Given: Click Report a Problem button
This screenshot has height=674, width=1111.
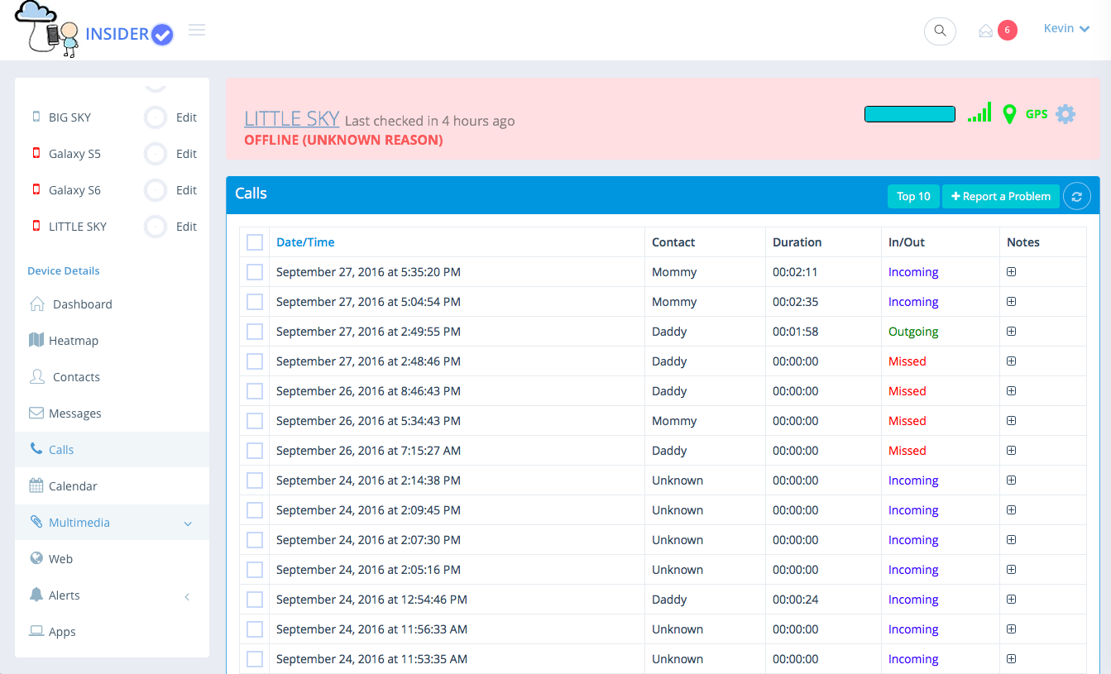Looking at the screenshot, I should (1001, 196).
